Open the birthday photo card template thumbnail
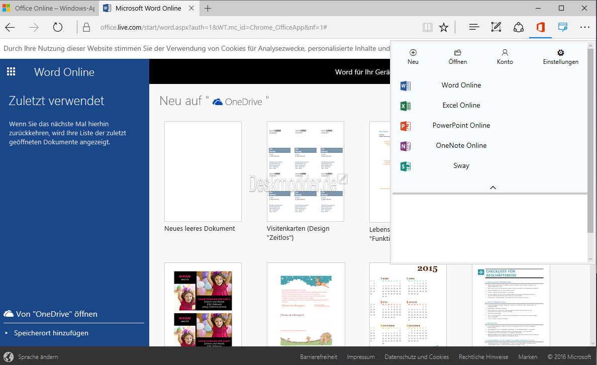Viewport: 597px width, 365px height. click(203, 305)
